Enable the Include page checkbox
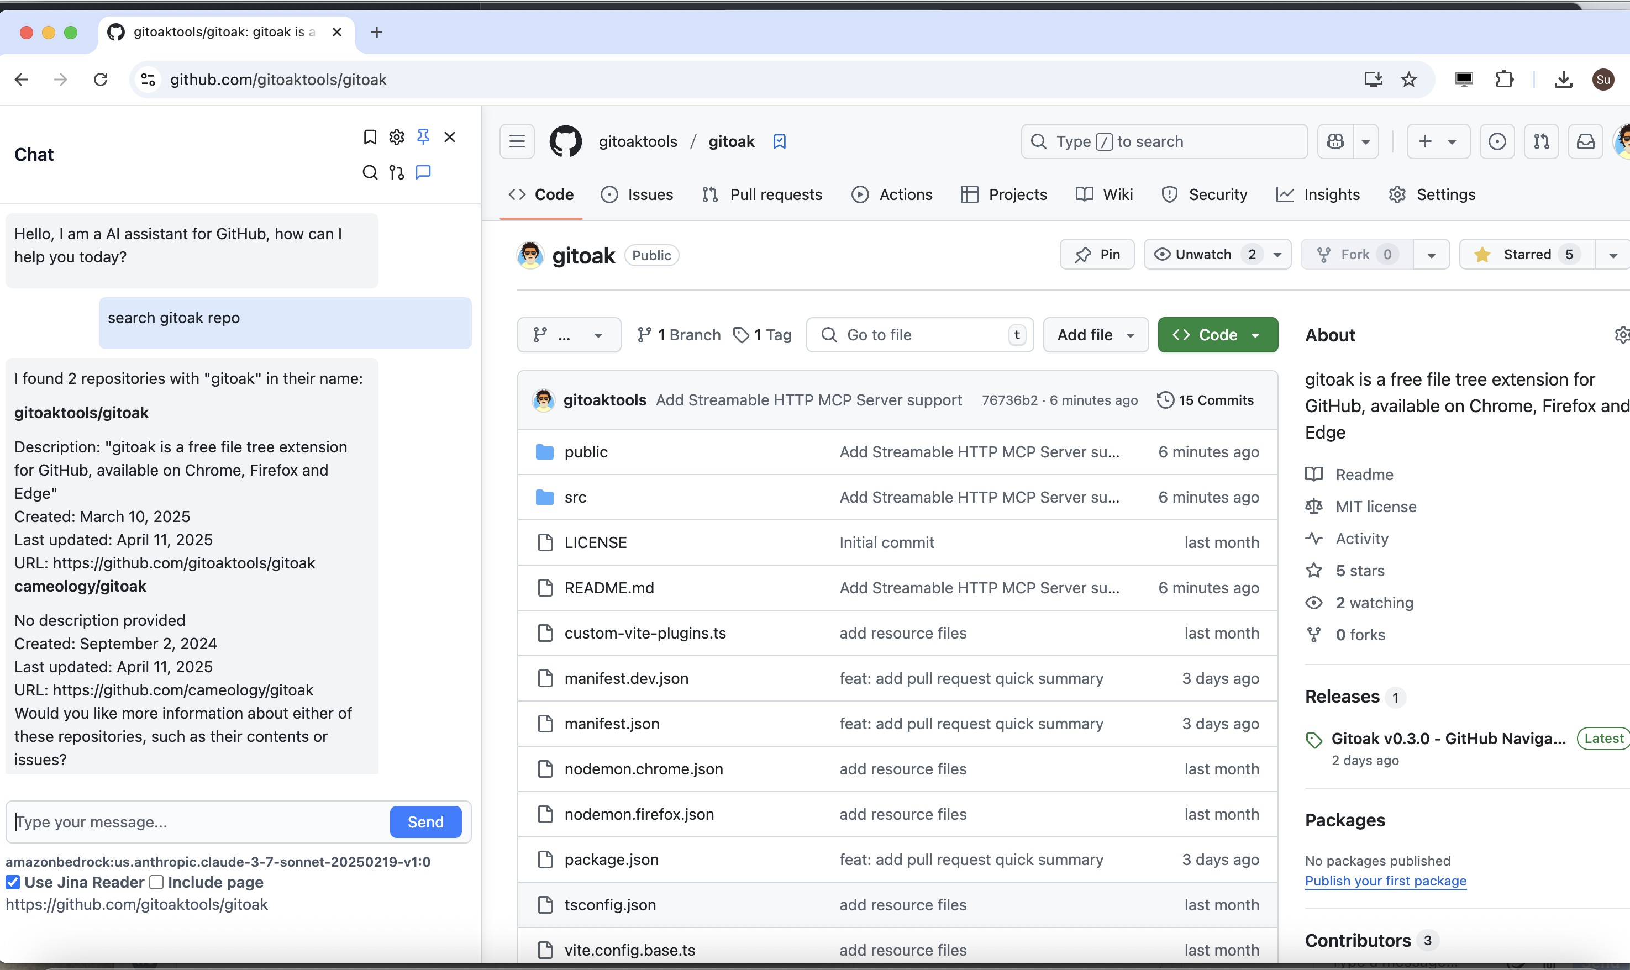The width and height of the screenshot is (1630, 970). click(156, 882)
